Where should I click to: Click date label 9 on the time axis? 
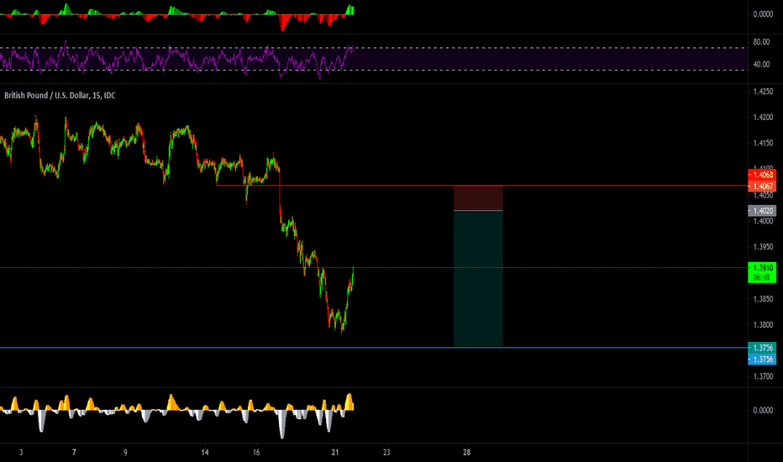point(125,453)
